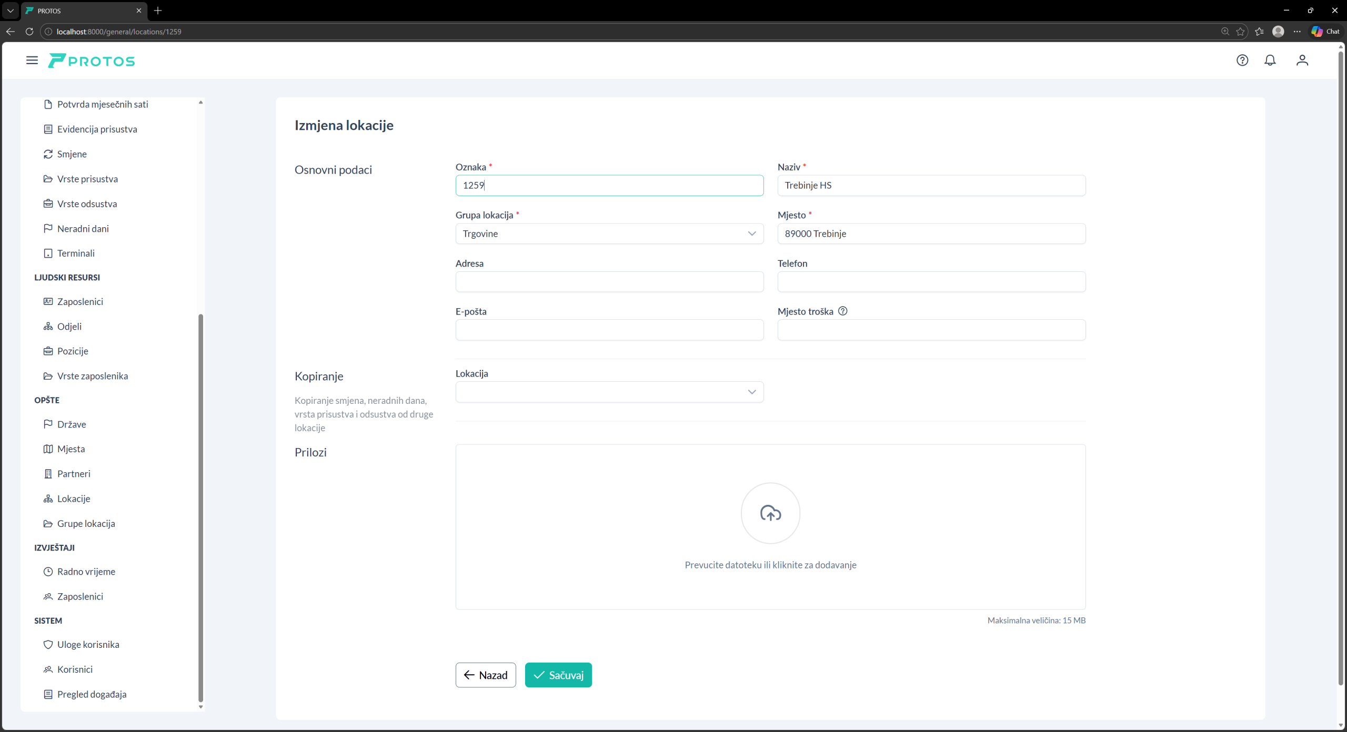Go to Zaposlenici under Ljudski resursi
This screenshot has width=1347, height=732.
80,302
